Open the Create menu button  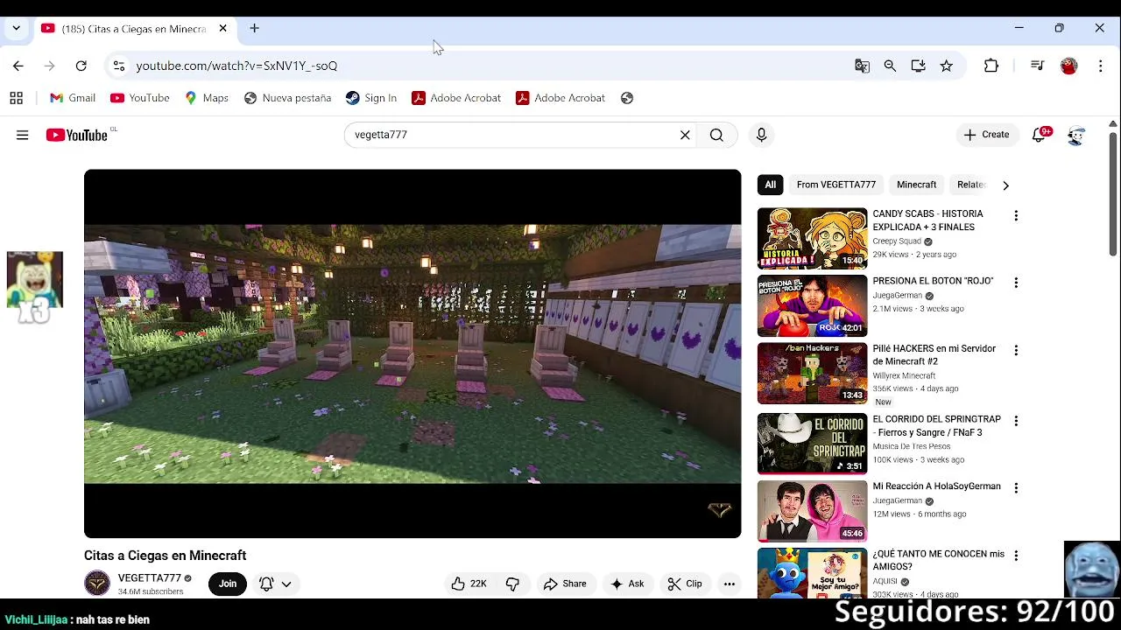pos(986,135)
